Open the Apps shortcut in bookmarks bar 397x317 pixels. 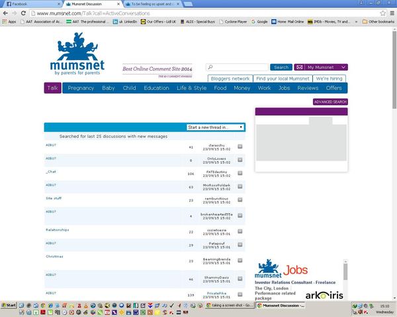coord(9,22)
